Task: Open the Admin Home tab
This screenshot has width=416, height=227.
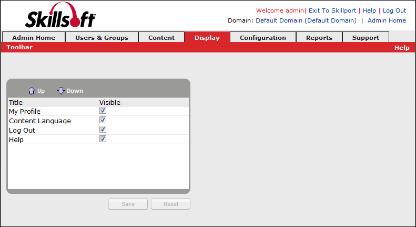Action: tap(34, 38)
